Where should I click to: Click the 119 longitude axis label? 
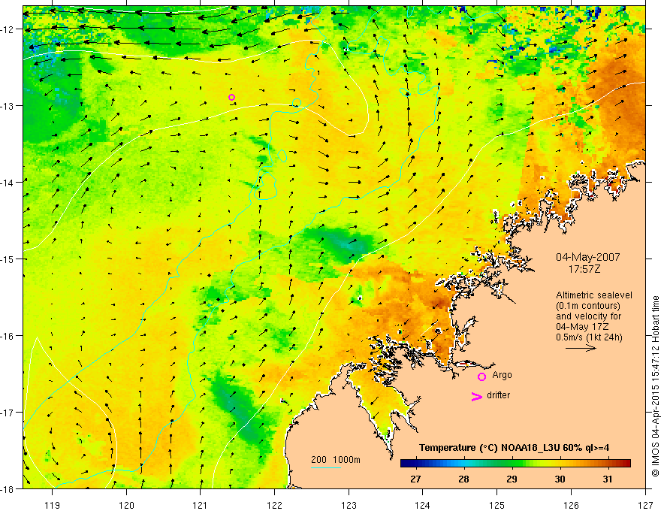pyautogui.click(x=53, y=505)
